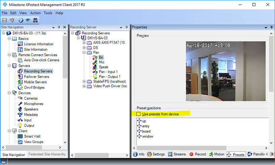275x165 pixels.
Task: Open Properties pane dropdown arrow
Action: tap(266, 27)
